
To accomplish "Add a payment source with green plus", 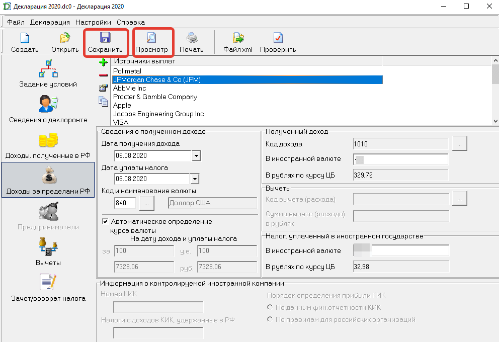I will tap(103, 62).
